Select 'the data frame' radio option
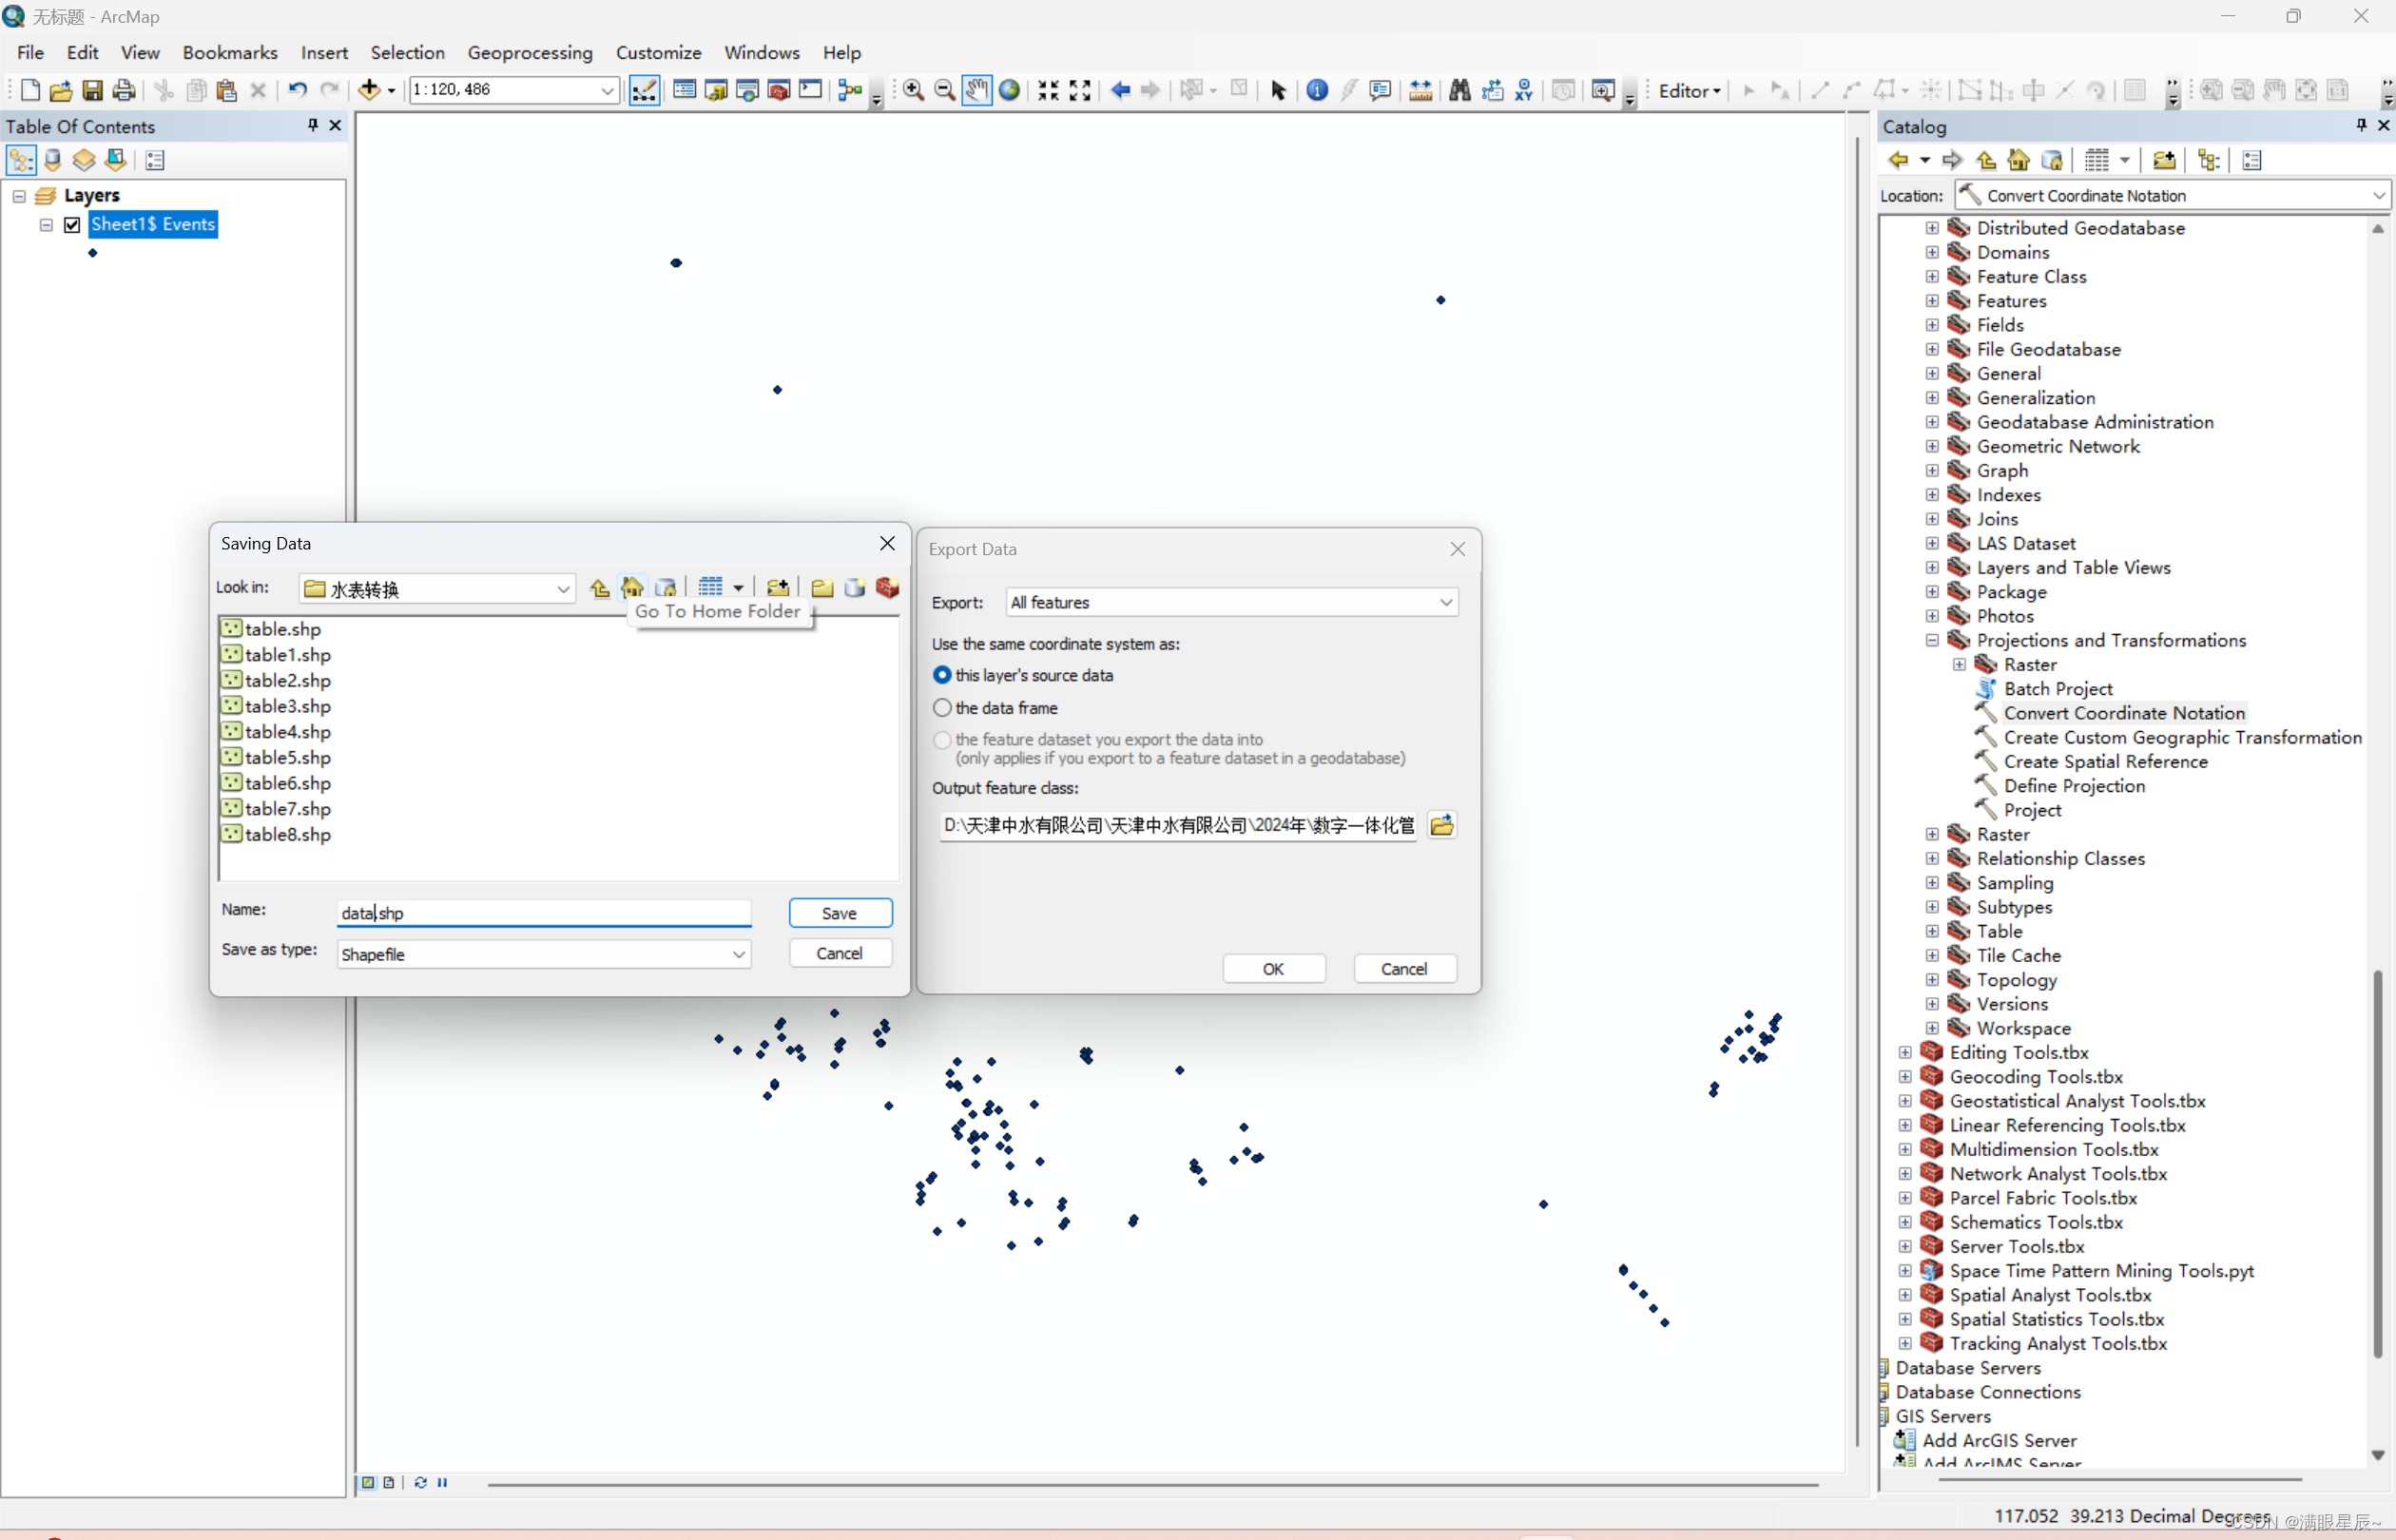This screenshot has width=2396, height=1540. point(942,708)
